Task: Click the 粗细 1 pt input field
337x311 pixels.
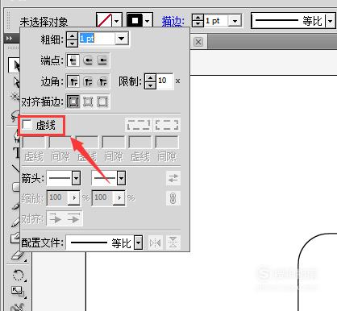Action: [97, 39]
